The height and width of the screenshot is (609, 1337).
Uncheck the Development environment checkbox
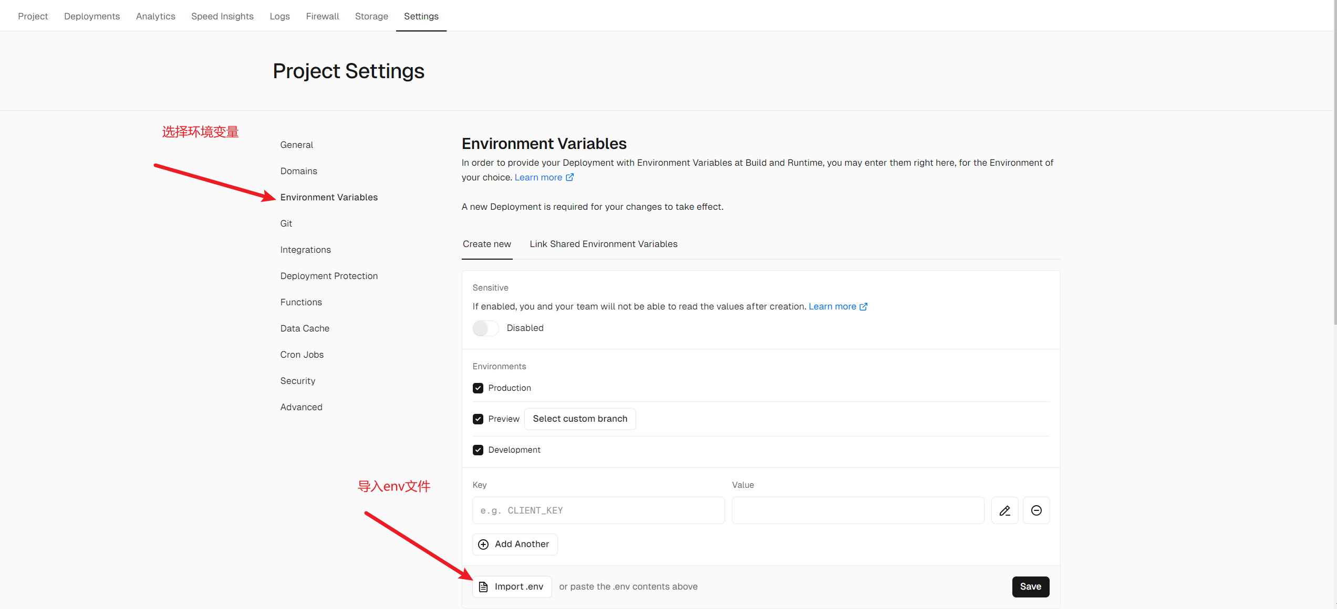coord(478,450)
